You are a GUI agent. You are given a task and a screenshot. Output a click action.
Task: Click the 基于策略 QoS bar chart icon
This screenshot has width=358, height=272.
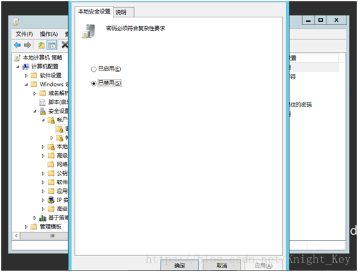43,218
